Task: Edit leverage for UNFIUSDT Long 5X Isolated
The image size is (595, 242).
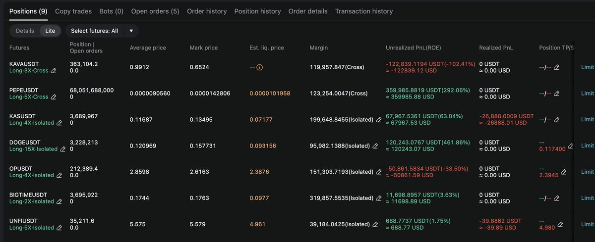Action: click(59, 228)
